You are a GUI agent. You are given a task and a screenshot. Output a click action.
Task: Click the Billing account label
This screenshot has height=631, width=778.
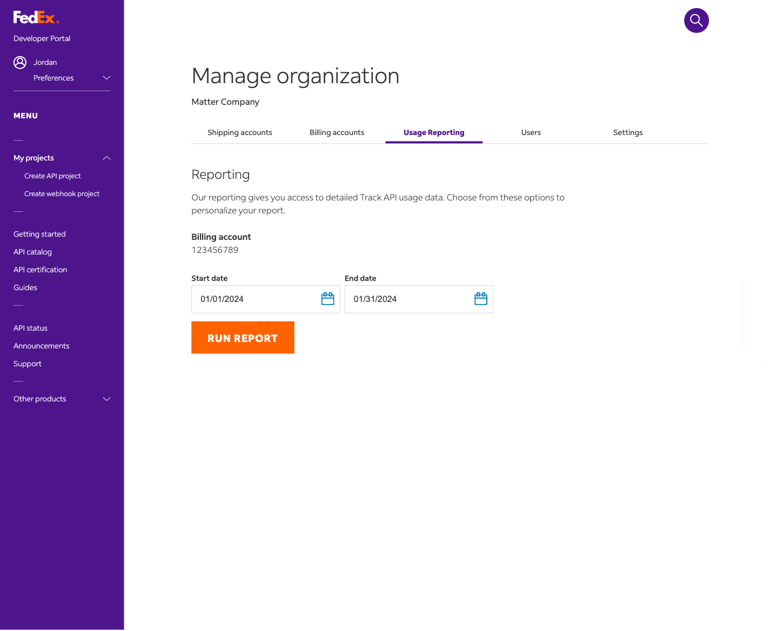[x=221, y=237]
